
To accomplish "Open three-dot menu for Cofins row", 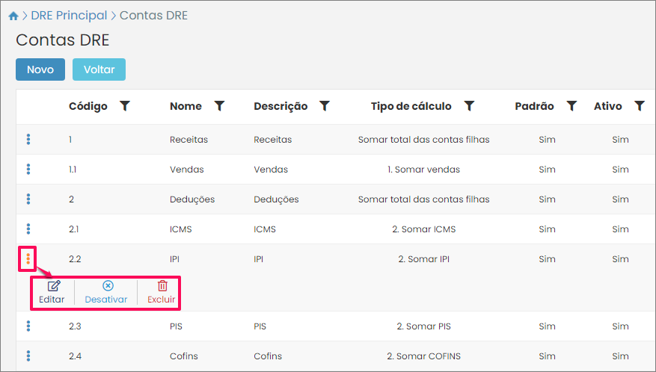I will point(28,356).
